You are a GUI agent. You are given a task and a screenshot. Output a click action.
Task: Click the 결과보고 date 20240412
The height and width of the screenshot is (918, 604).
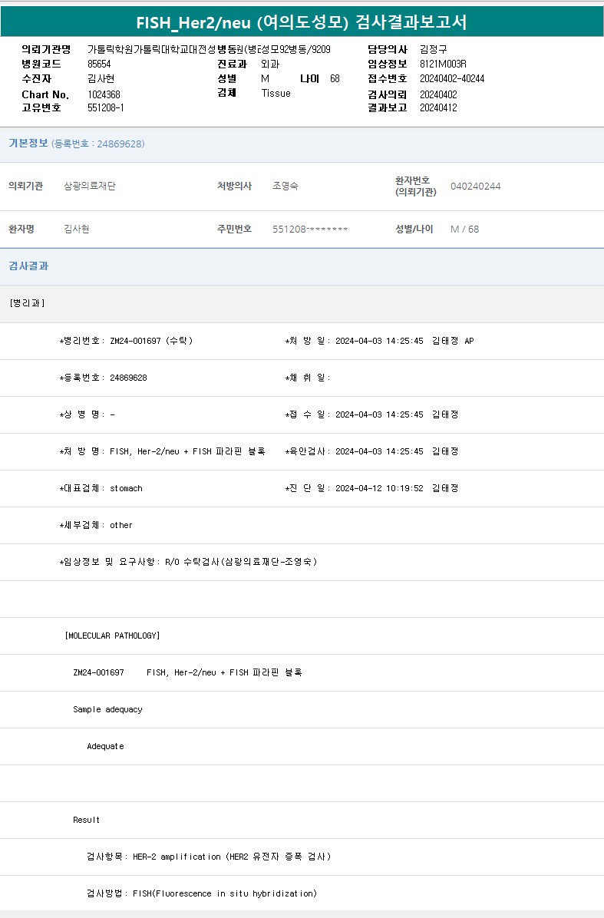pos(438,108)
